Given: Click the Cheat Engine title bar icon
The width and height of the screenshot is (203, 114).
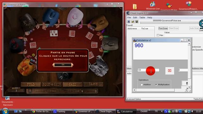Looking at the screenshot, I should pyautogui.click(x=128, y=13).
